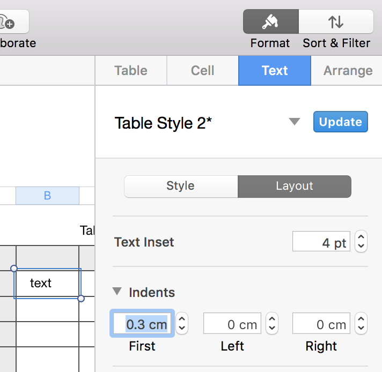The image size is (382, 372).
Task: Switch to the Cell tab
Action: click(x=203, y=71)
